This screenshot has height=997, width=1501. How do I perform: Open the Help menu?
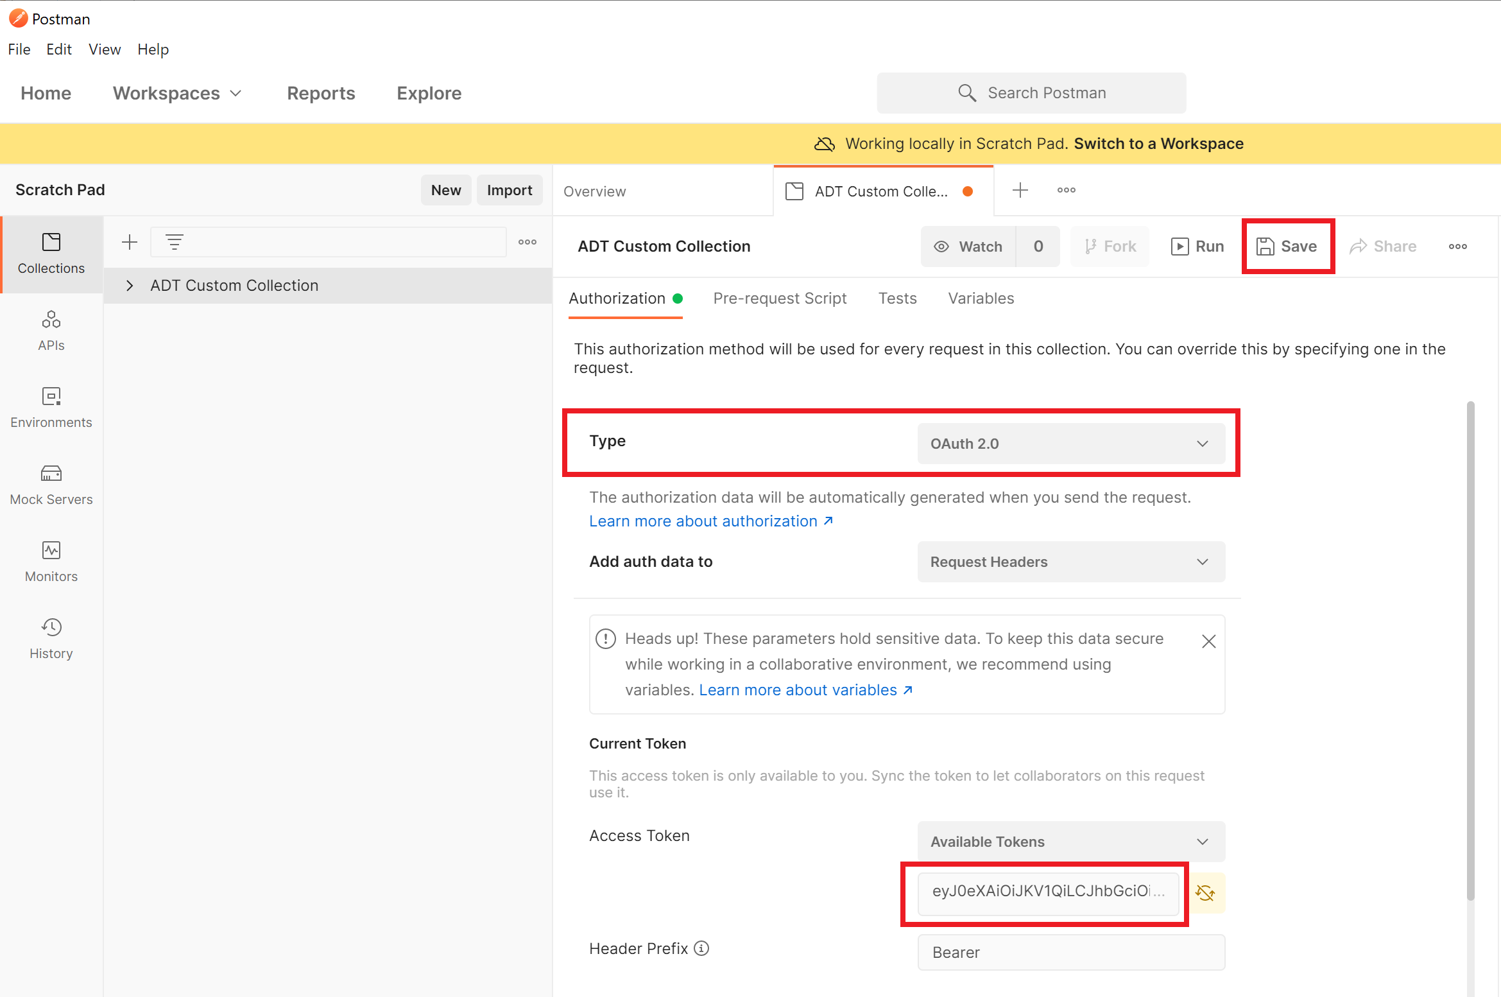tap(153, 49)
